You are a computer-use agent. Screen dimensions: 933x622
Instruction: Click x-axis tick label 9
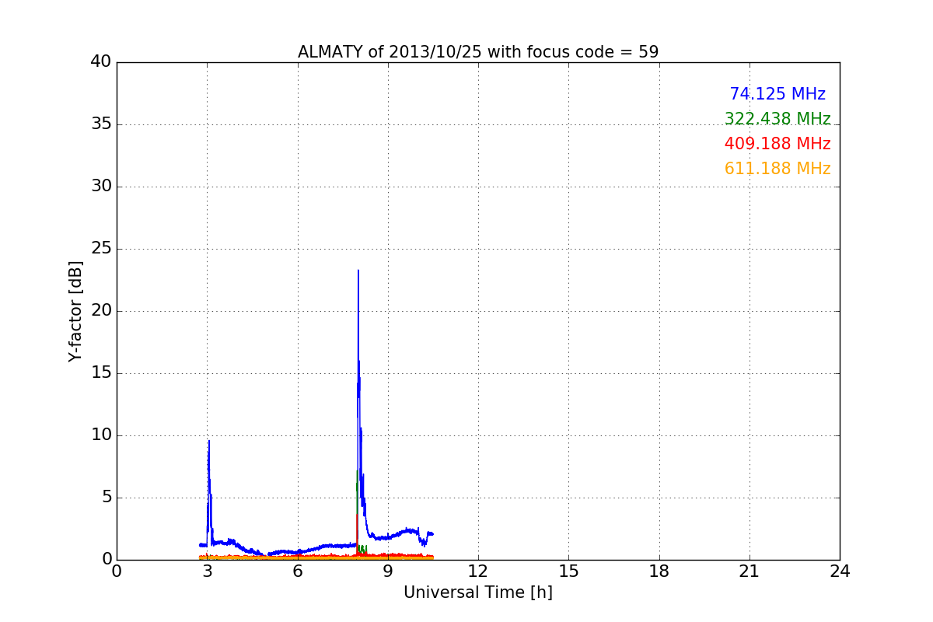(388, 571)
